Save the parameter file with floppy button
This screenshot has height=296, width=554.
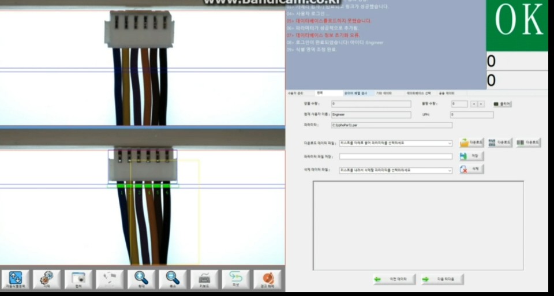pyautogui.click(x=471, y=156)
